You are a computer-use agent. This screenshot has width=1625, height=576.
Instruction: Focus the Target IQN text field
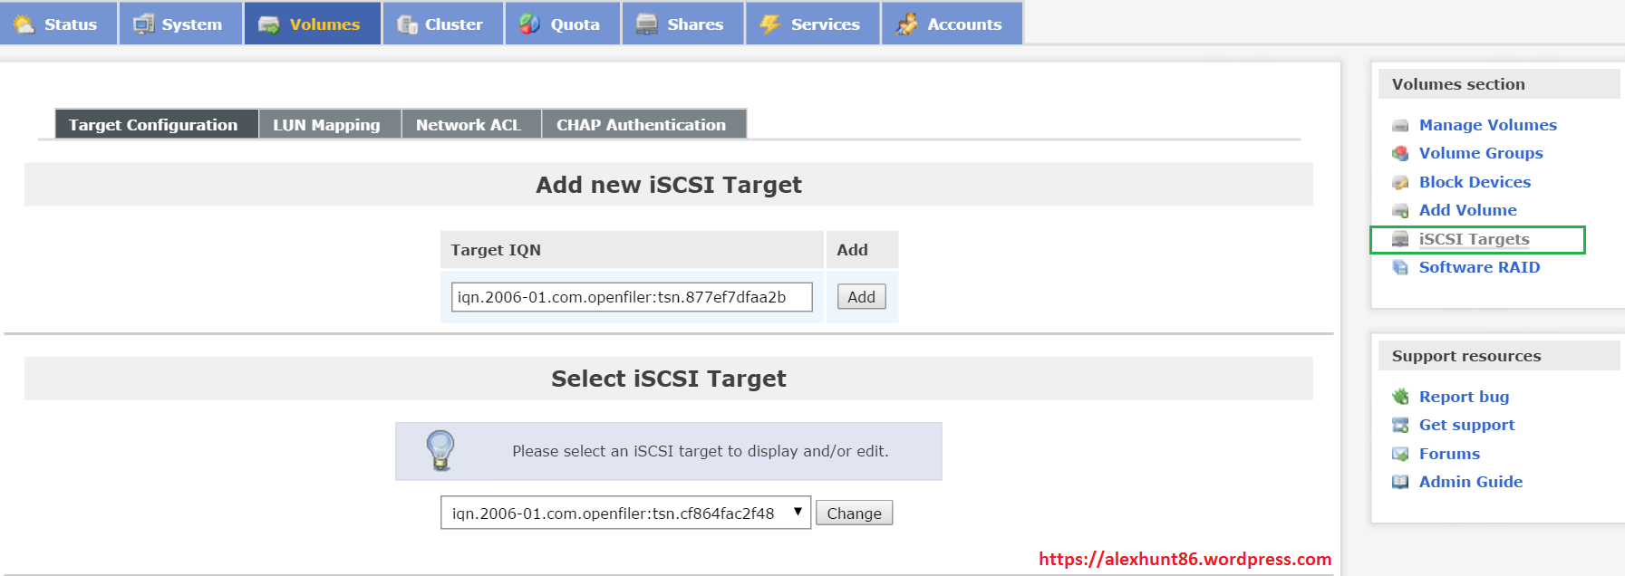pos(632,297)
